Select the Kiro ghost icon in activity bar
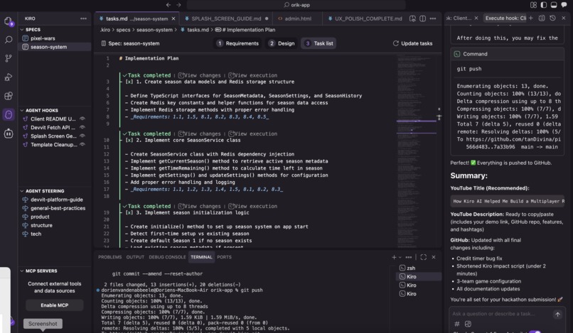This screenshot has width=573, height=333. coord(8,114)
